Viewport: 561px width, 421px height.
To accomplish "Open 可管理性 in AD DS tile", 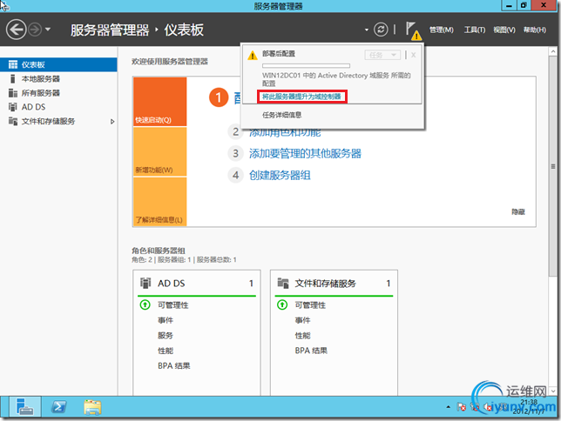I will [x=173, y=305].
